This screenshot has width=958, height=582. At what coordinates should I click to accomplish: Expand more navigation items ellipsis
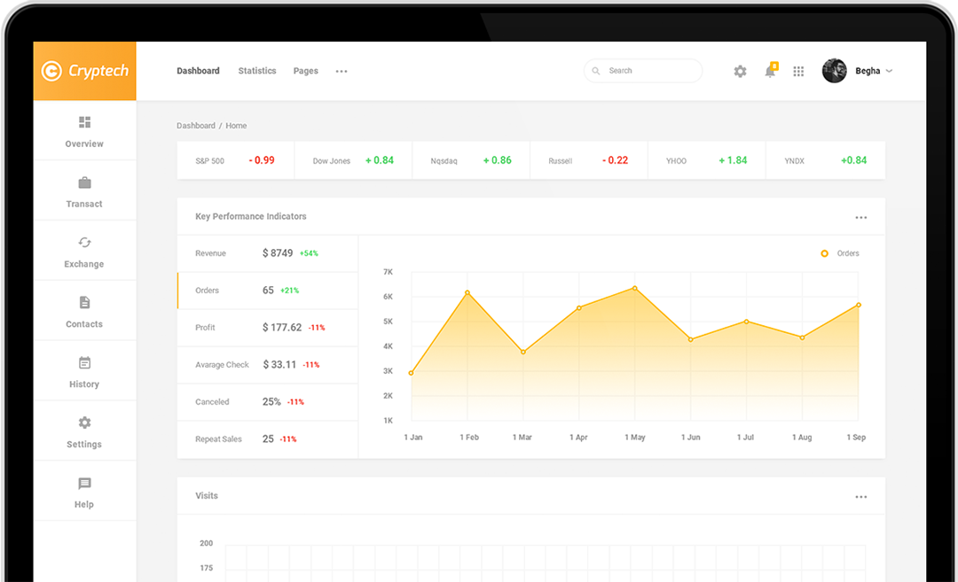[x=342, y=72]
